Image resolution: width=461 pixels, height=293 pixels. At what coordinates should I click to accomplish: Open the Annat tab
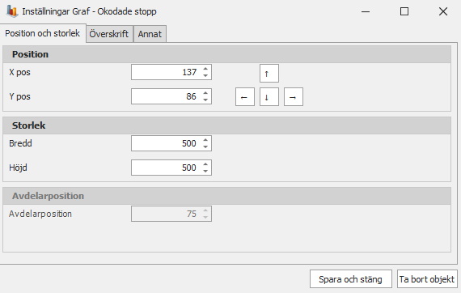tap(150, 34)
